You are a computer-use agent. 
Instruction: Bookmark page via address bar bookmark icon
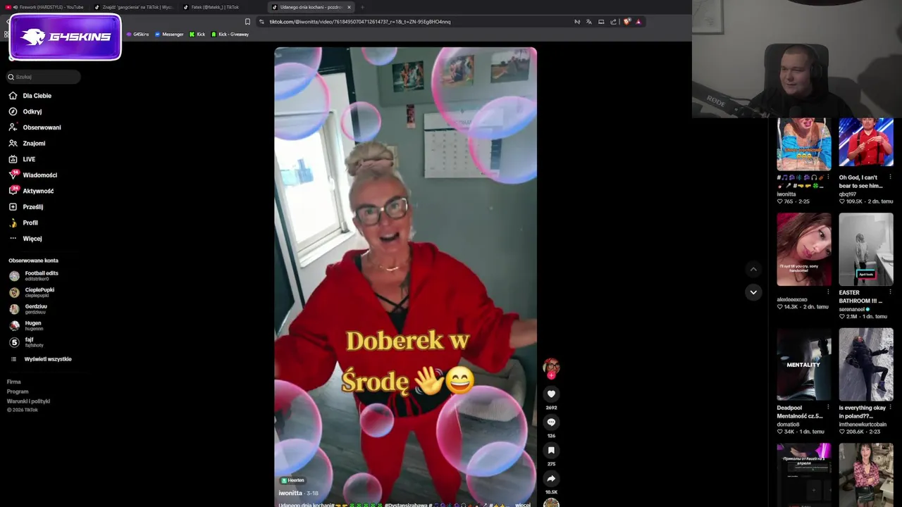tap(247, 22)
